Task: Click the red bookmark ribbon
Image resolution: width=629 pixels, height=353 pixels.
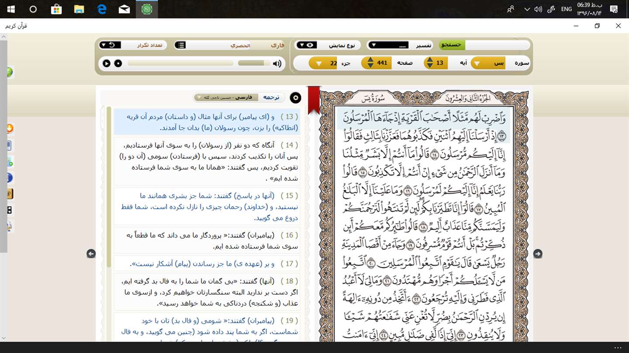Action: [x=314, y=100]
